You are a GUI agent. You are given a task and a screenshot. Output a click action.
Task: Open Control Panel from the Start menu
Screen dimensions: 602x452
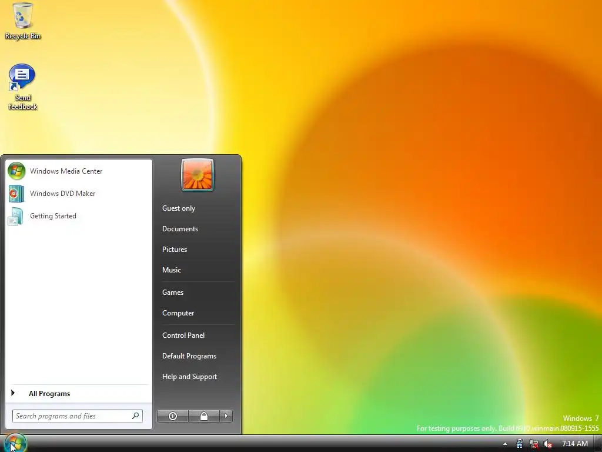[x=183, y=335]
